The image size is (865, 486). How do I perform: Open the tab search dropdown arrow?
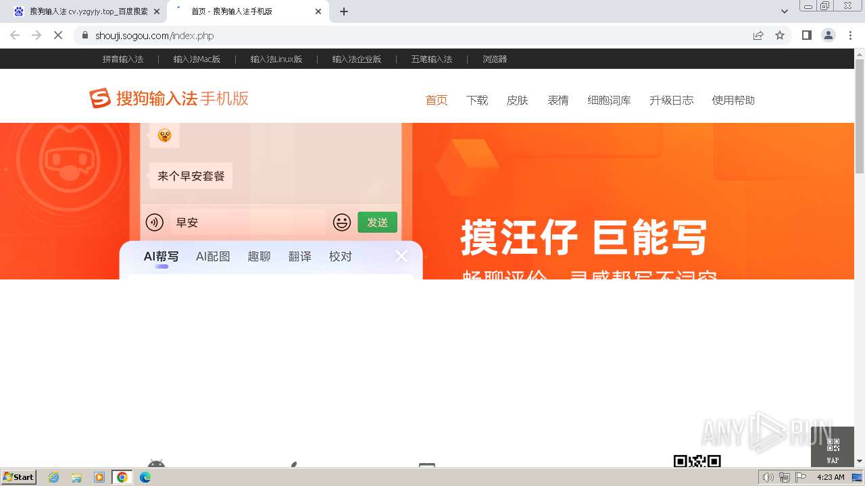pos(784,11)
